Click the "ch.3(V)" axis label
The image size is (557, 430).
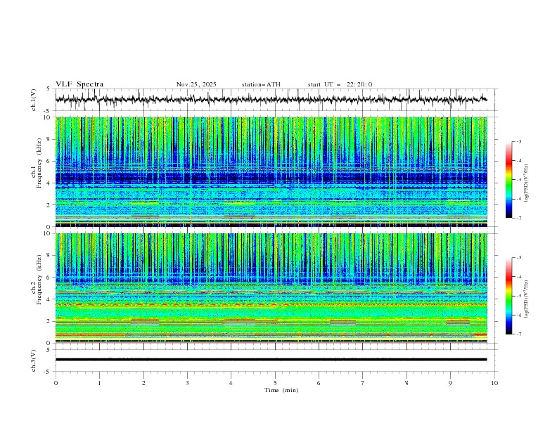pos(34,360)
